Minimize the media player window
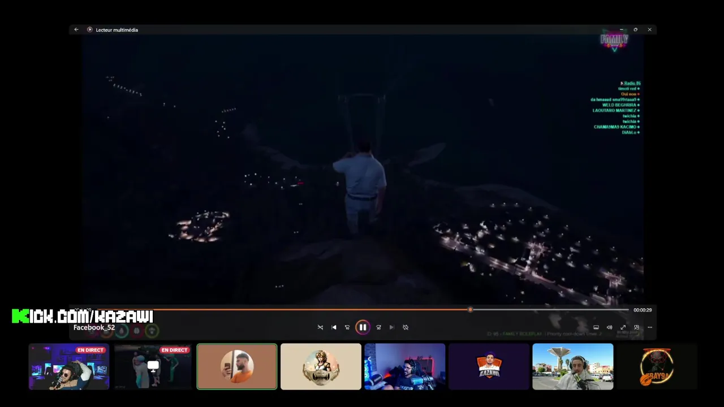Image resolution: width=724 pixels, height=407 pixels. coord(621,29)
